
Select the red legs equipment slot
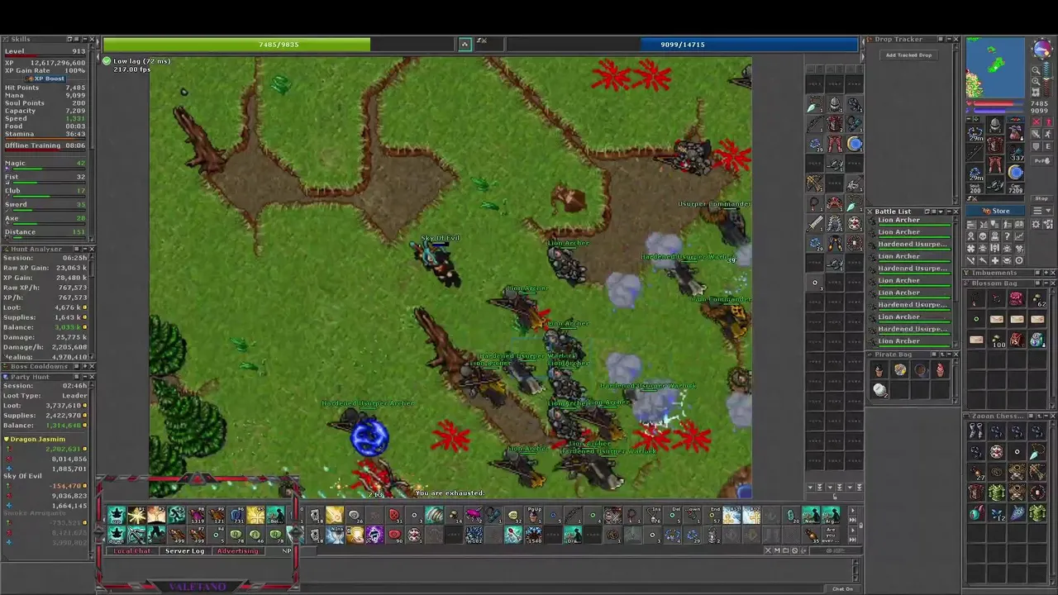994,164
